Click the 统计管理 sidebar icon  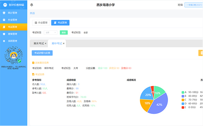pos(4,13)
